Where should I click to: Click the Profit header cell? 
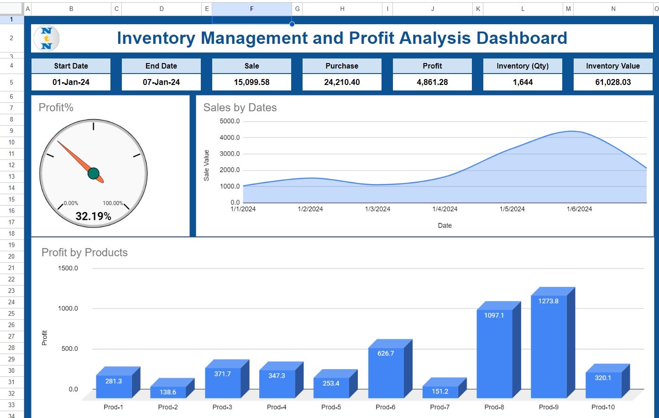point(432,66)
